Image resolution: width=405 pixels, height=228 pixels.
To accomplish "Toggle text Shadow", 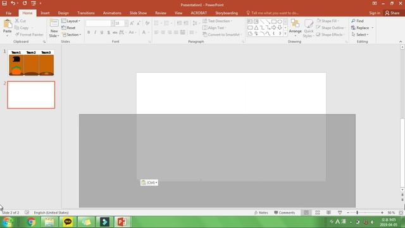I will point(108,32).
